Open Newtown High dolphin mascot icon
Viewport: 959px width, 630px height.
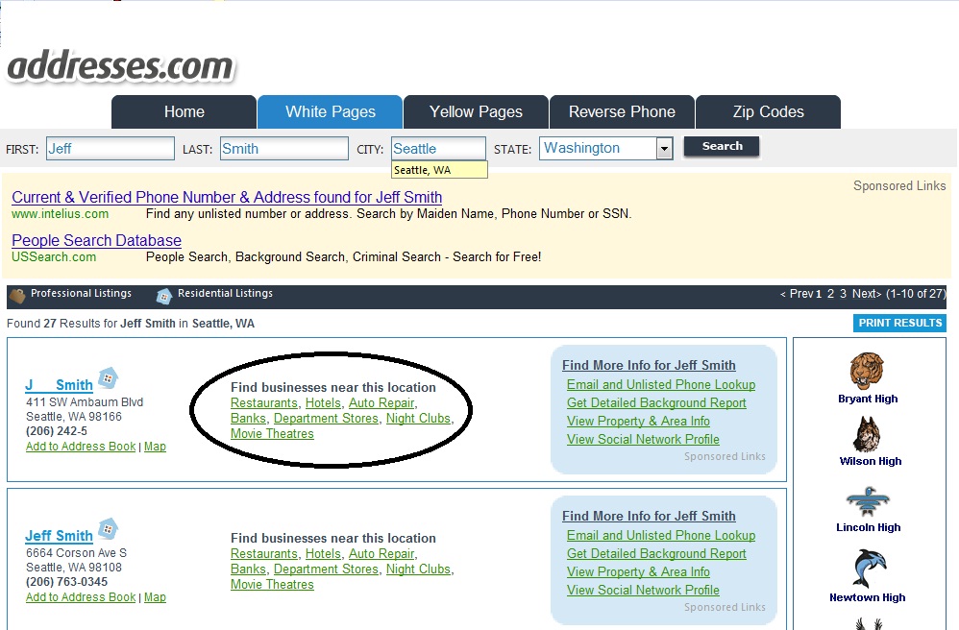[x=869, y=569]
